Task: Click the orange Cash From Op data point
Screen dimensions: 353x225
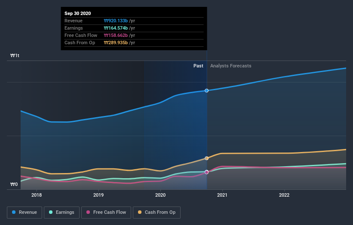Action: coord(206,158)
